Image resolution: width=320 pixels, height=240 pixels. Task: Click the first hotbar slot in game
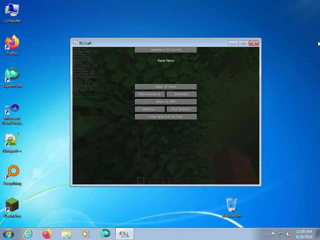point(141,181)
